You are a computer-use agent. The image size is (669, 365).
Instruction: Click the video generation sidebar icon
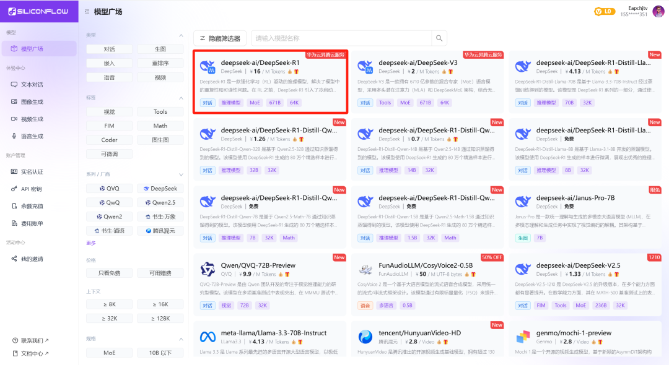(x=14, y=119)
